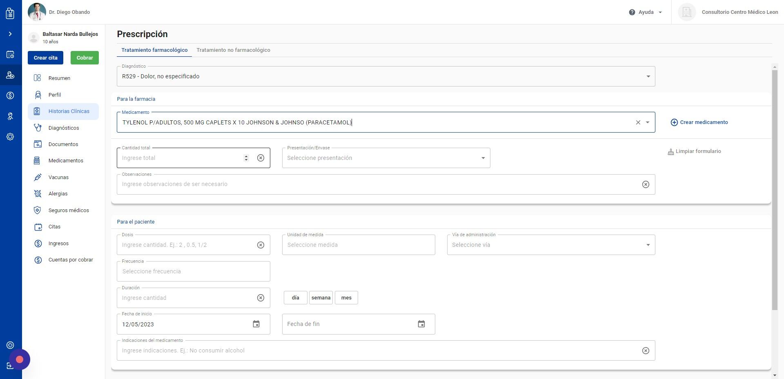This screenshot has width=784, height=379.
Task: Select the día duration toggle
Action: click(x=295, y=297)
